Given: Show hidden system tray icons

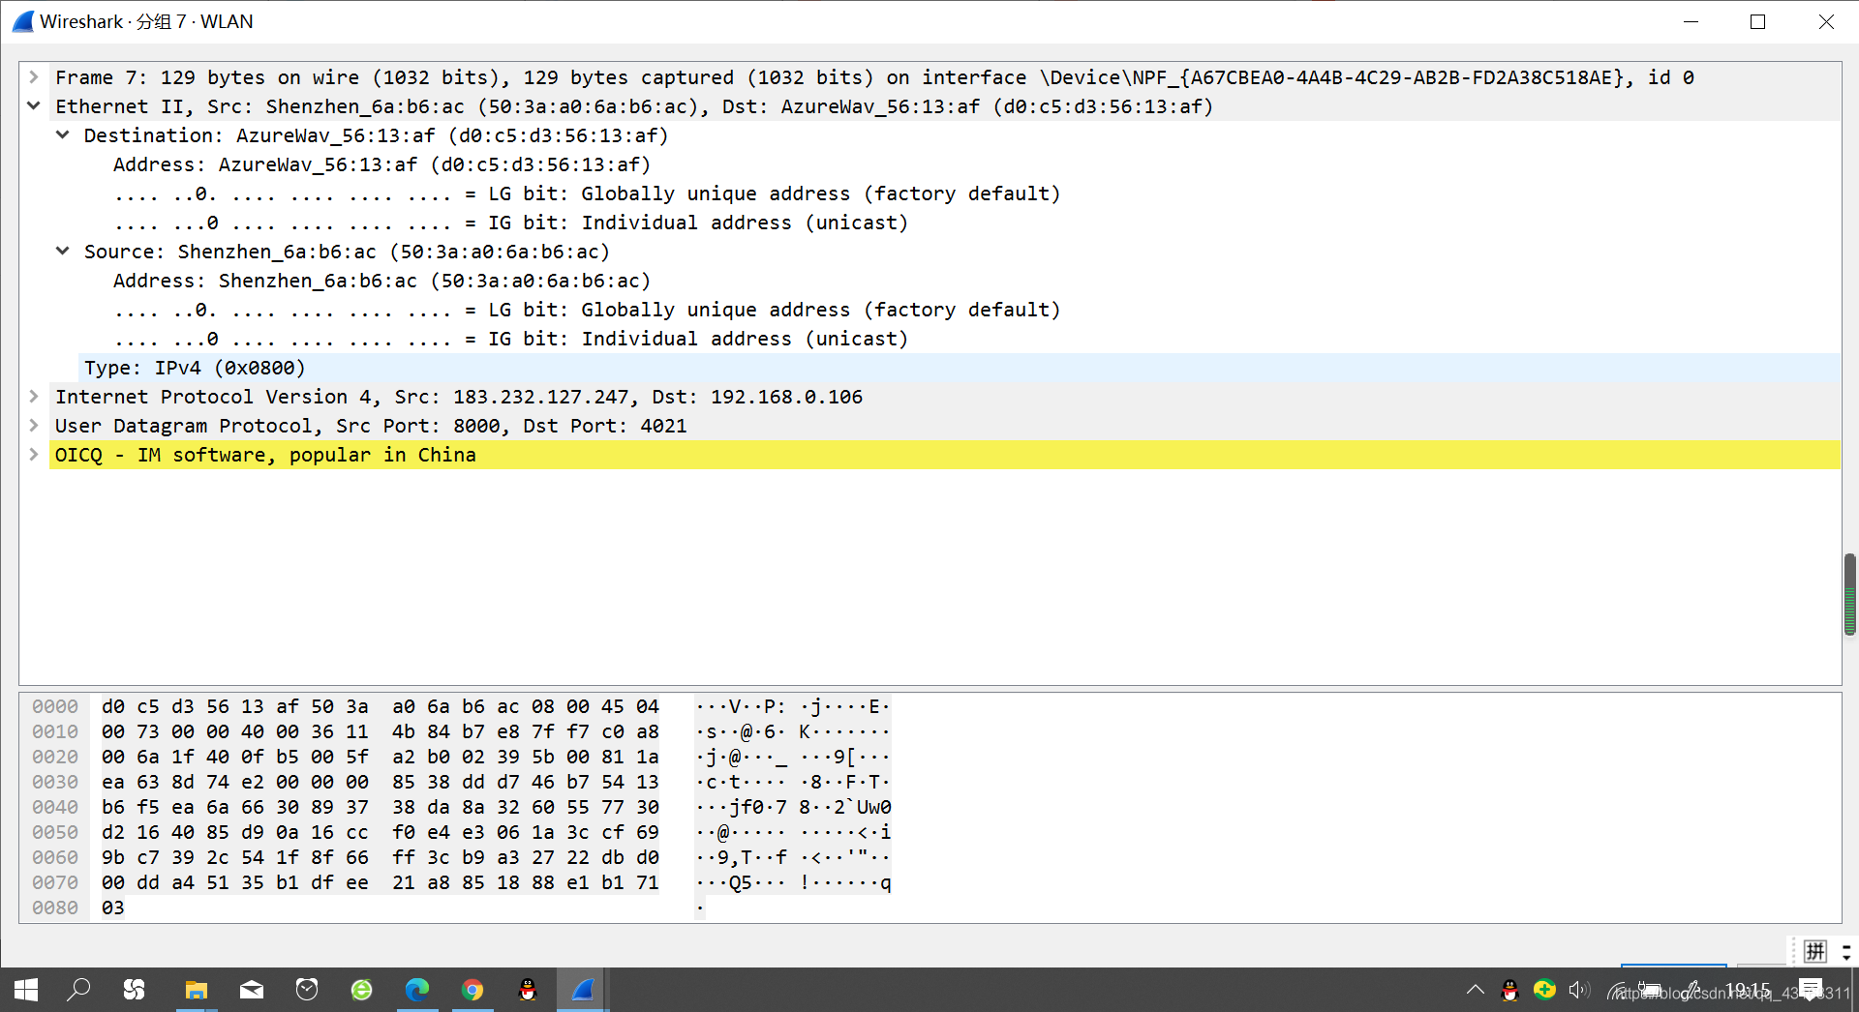Looking at the screenshot, I should (x=1475, y=990).
